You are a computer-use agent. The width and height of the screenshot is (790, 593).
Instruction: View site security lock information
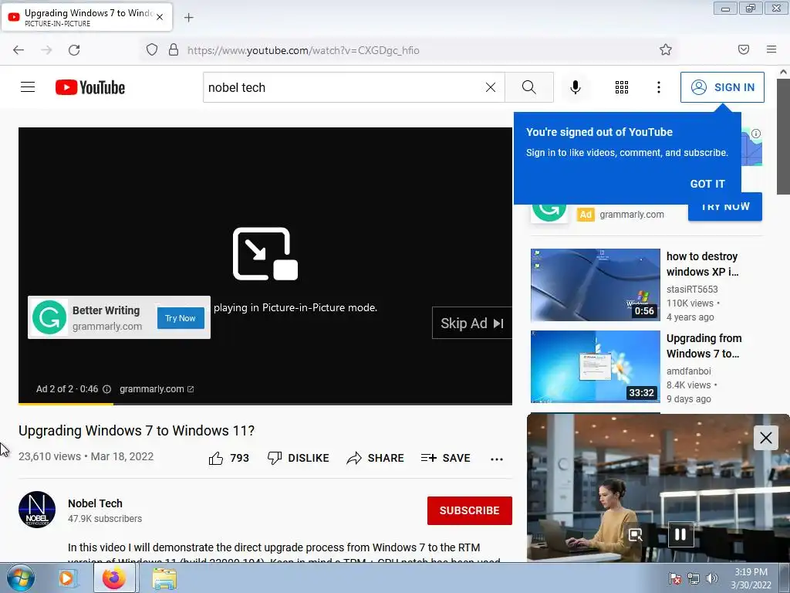click(174, 50)
